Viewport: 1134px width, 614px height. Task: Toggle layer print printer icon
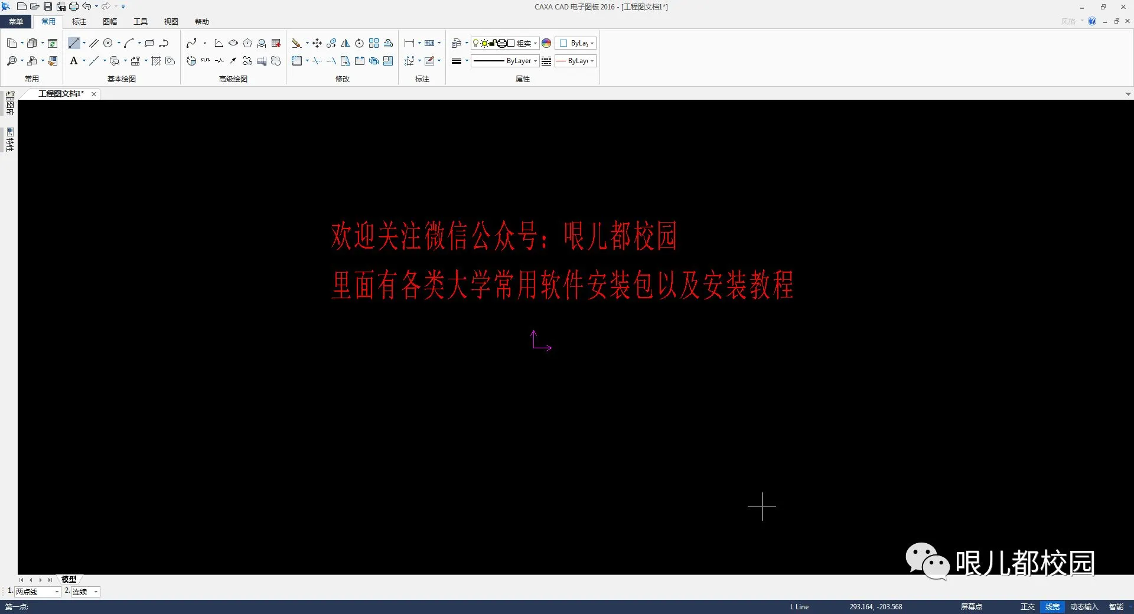[501, 43]
